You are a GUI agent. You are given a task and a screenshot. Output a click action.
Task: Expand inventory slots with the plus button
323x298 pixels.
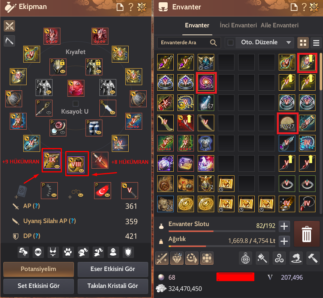284,226
